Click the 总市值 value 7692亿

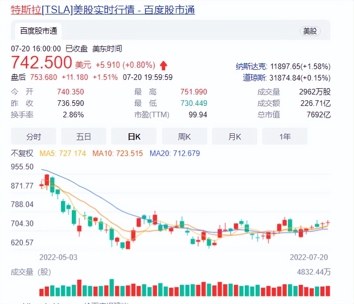(x=318, y=115)
